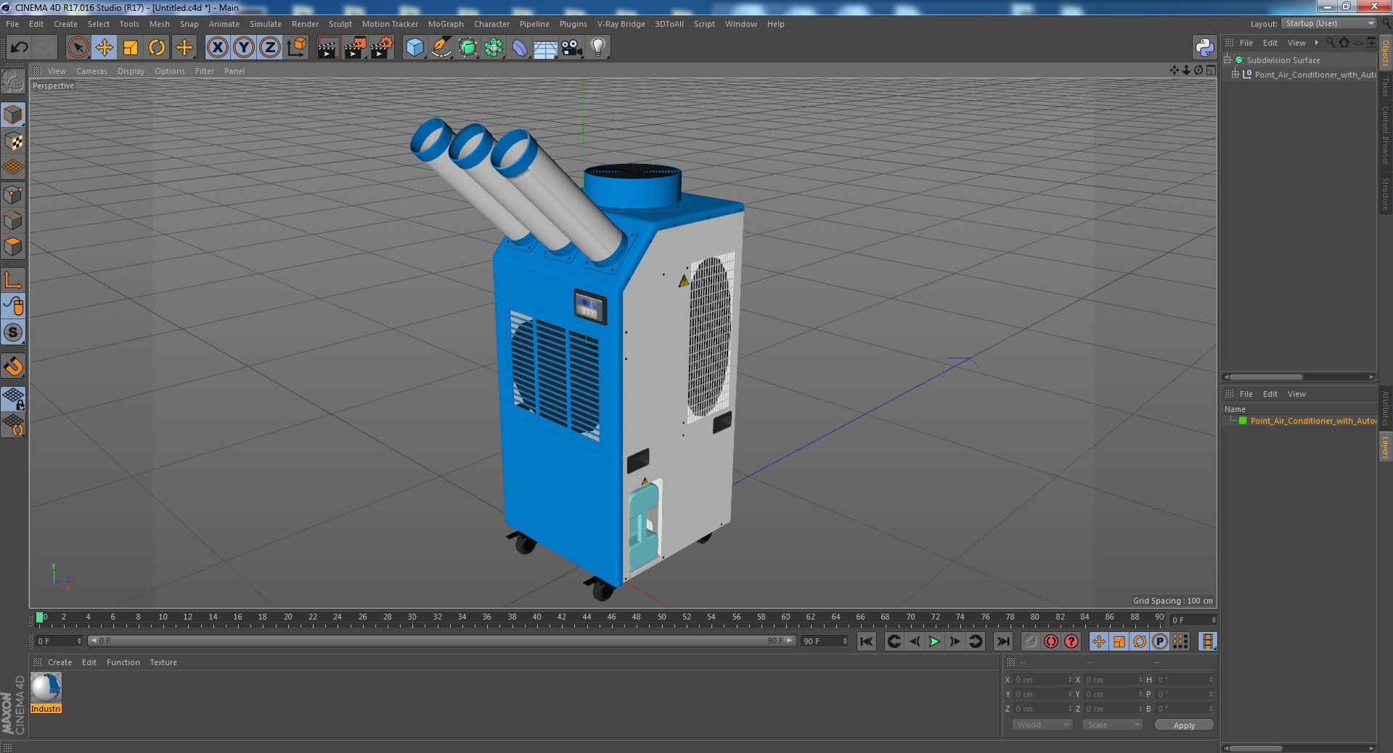Screen dimensions: 1393x753
Task: Open the Structure side tab
Action: (x=1386, y=194)
